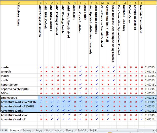Click the horizontal scrollbar thumb

click(117, 130)
